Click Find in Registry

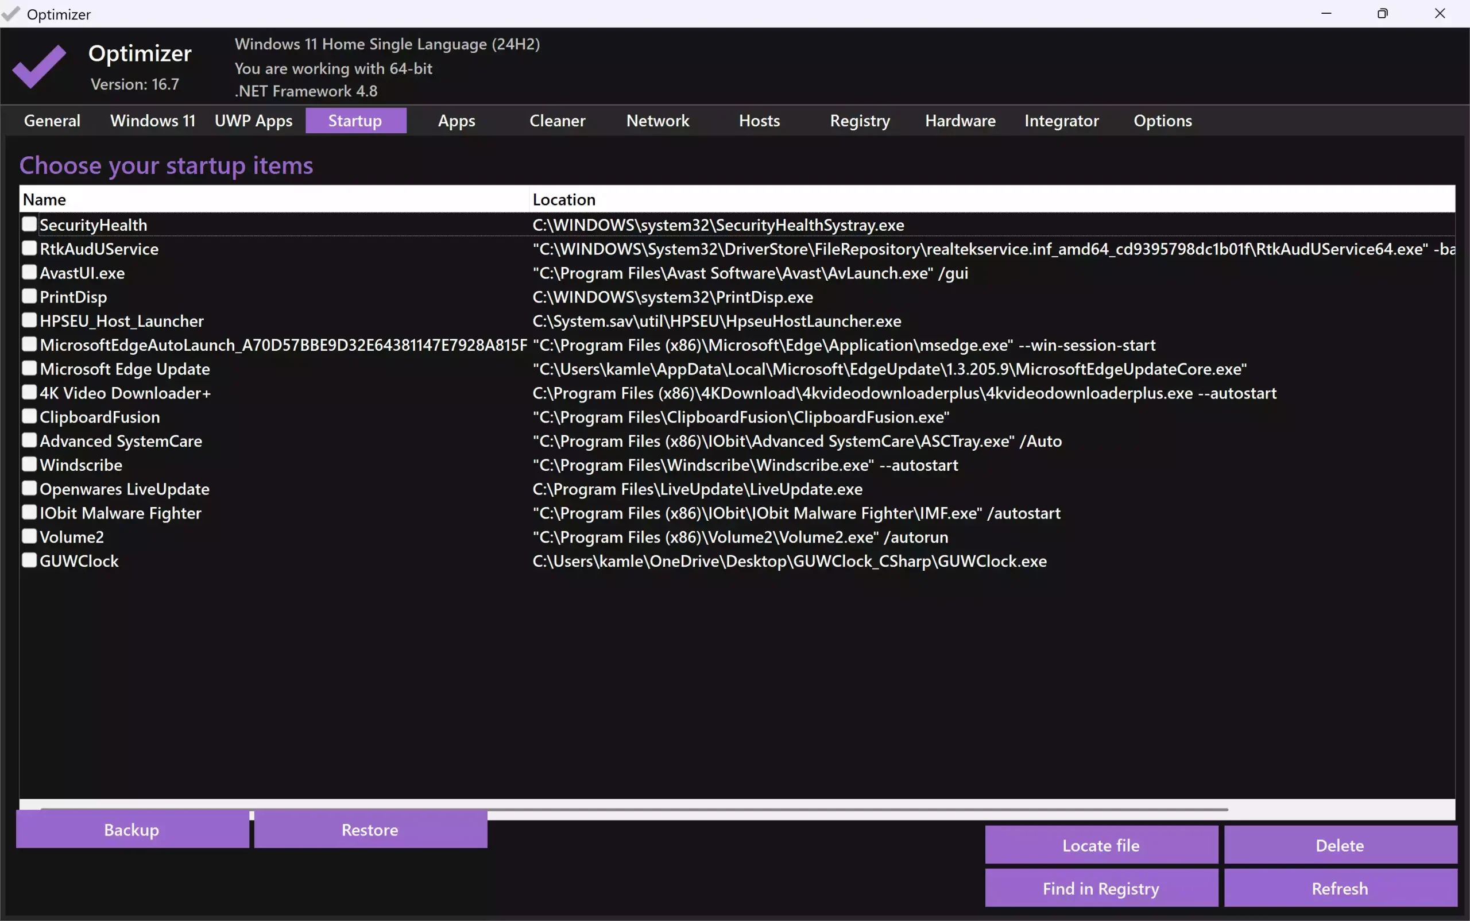[x=1100, y=888]
